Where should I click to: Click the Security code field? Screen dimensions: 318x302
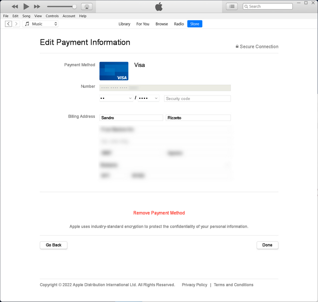pos(197,98)
